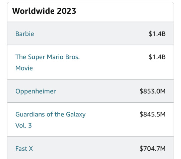Viewport: 181px width, 159px height.
Task: Click the Worldwide 2023 heading
Action: coord(44,11)
